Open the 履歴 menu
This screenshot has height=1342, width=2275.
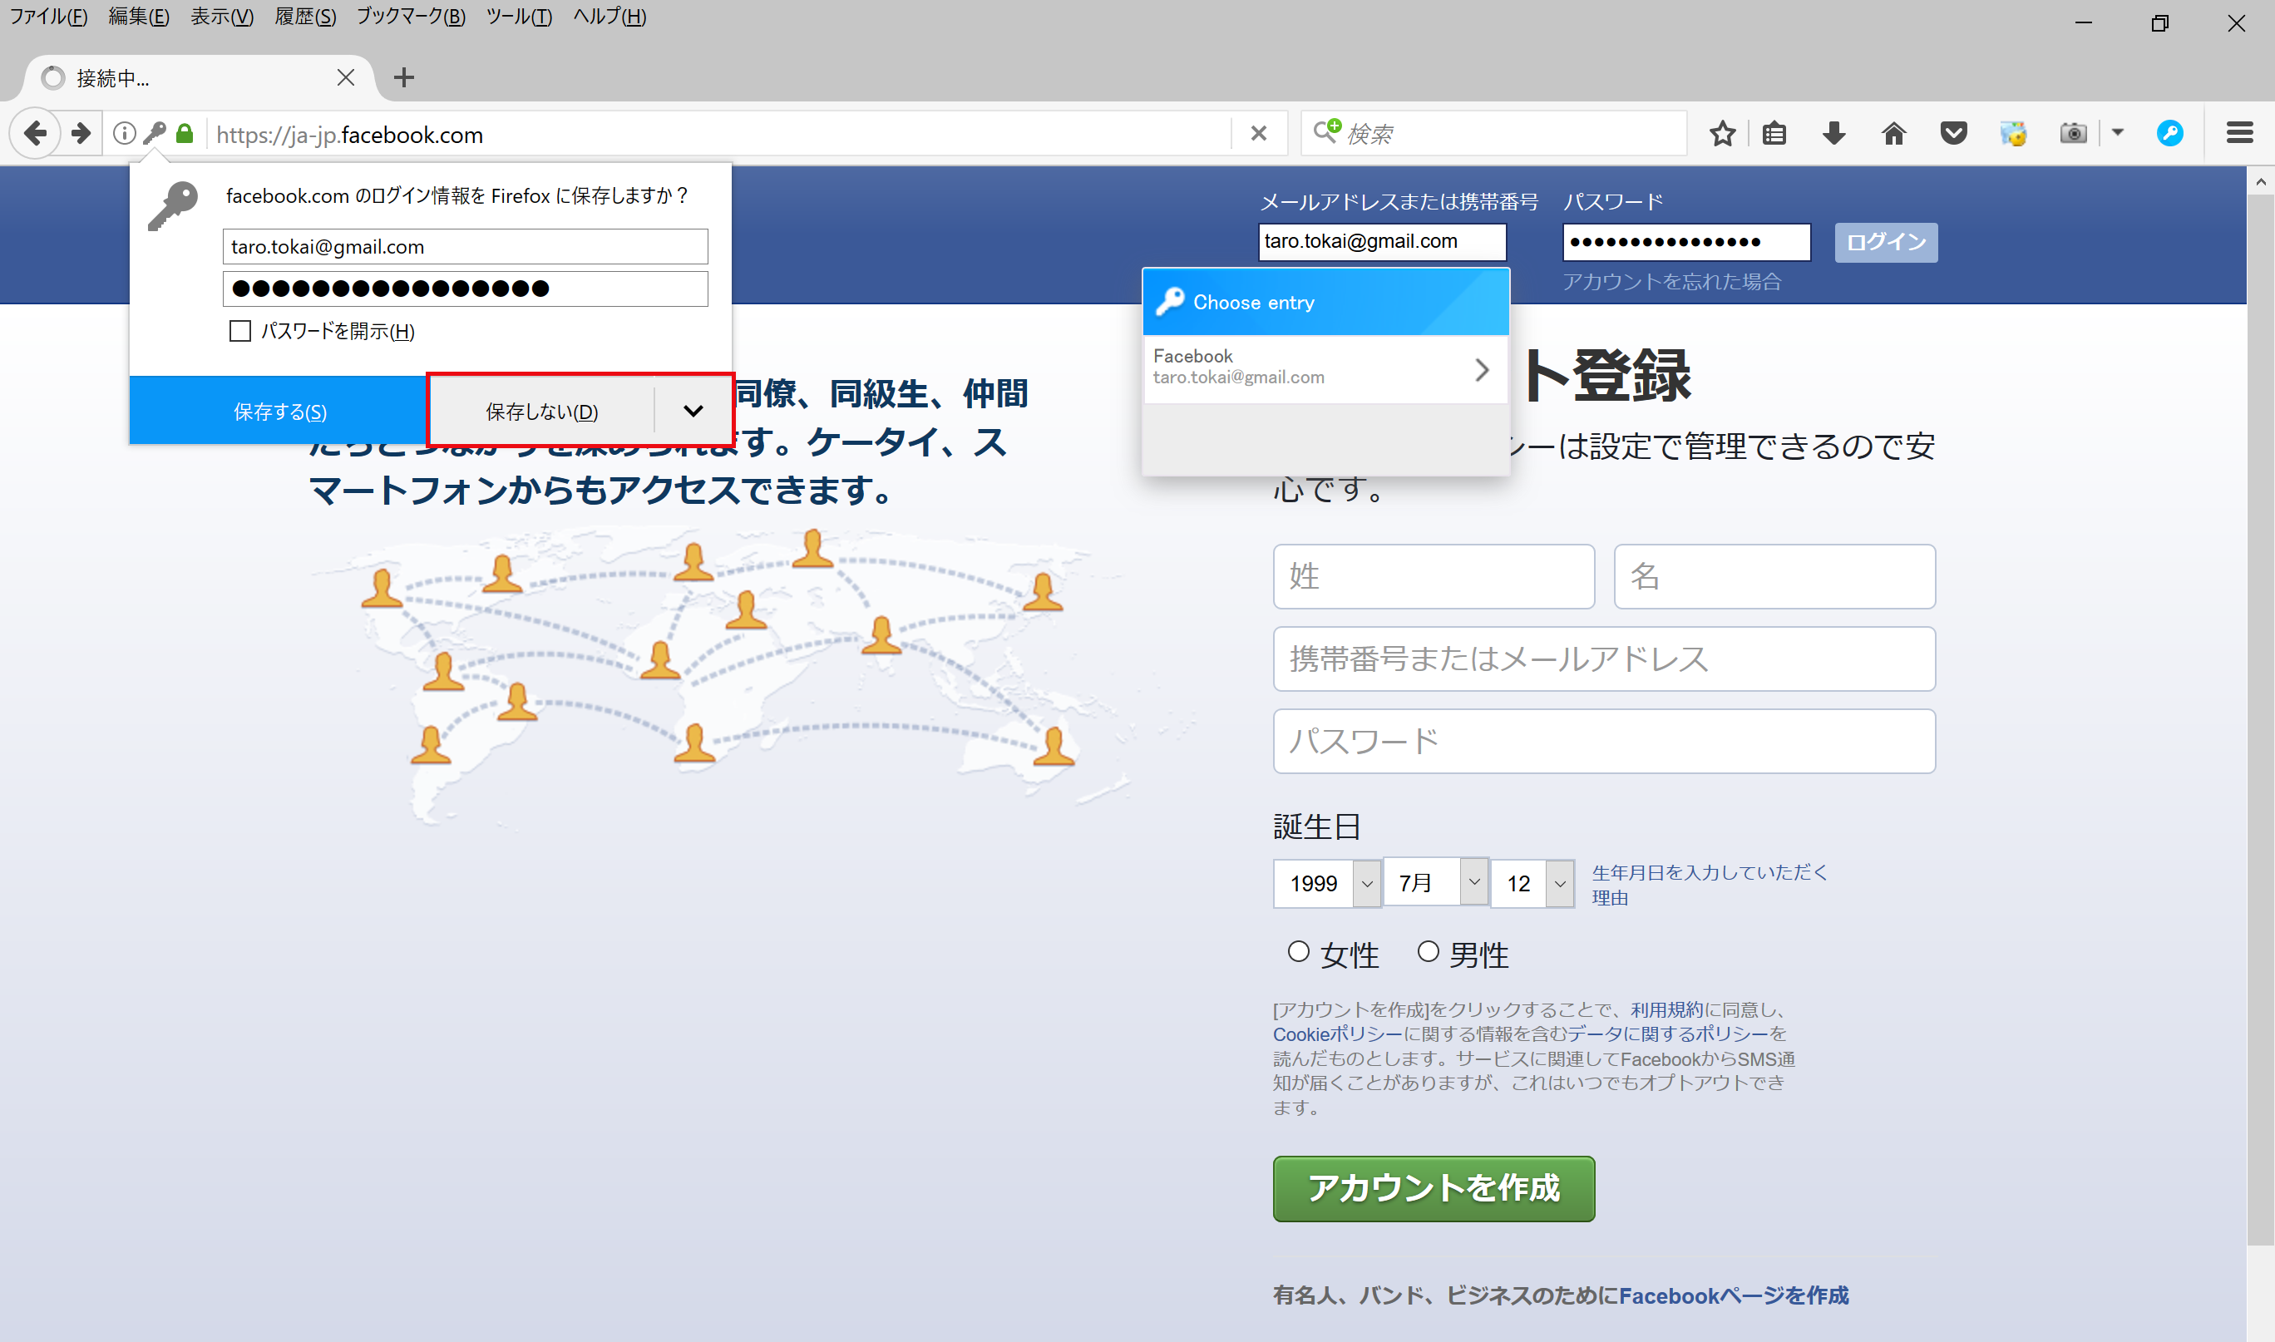(x=304, y=17)
